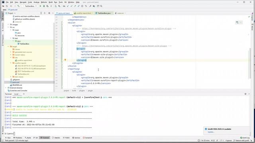Switch to the notes.txt editor tab
Viewport: 255px width, 143px height.
click(120, 13)
